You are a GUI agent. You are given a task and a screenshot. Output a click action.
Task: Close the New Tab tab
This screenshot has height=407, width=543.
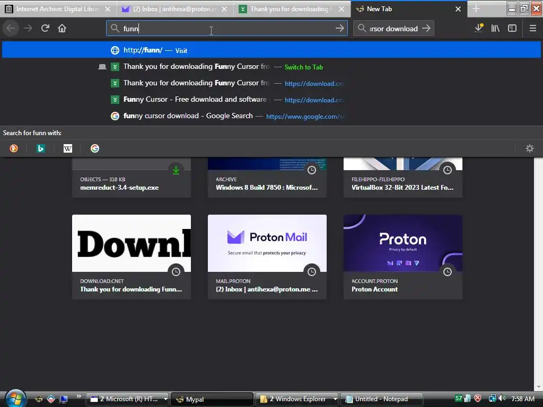(x=458, y=9)
